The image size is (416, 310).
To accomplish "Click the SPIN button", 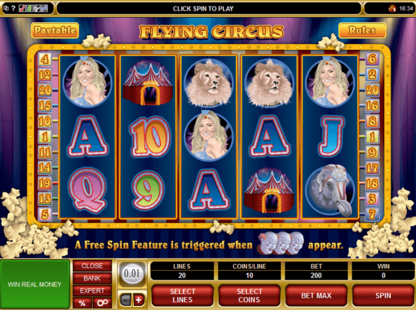I will tap(383, 295).
